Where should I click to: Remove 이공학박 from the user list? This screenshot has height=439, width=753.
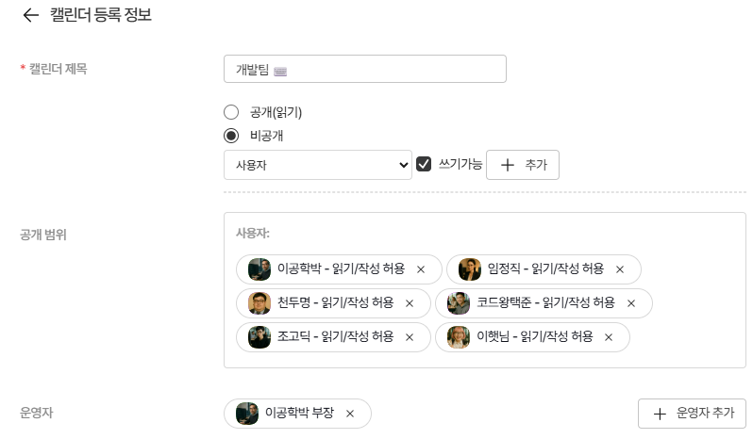point(421,269)
